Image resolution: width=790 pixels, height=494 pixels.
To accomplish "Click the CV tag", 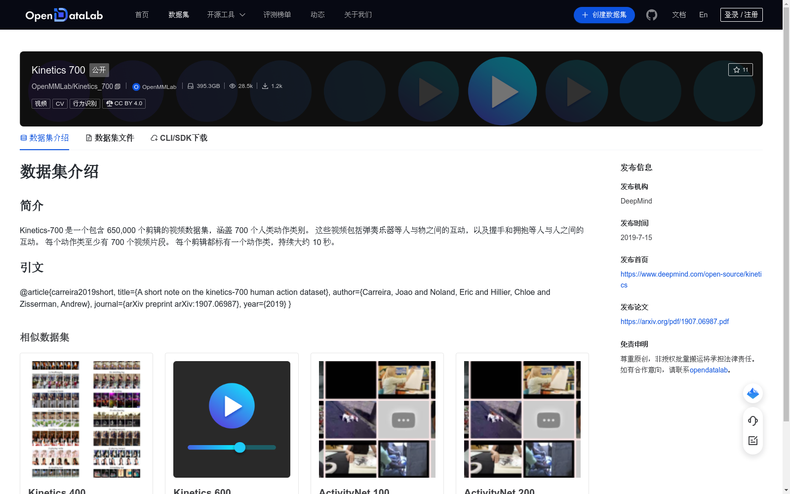I will click(x=60, y=104).
